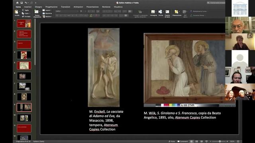
Task: Open the Revisione tab
Action: pyautogui.click(x=106, y=7)
